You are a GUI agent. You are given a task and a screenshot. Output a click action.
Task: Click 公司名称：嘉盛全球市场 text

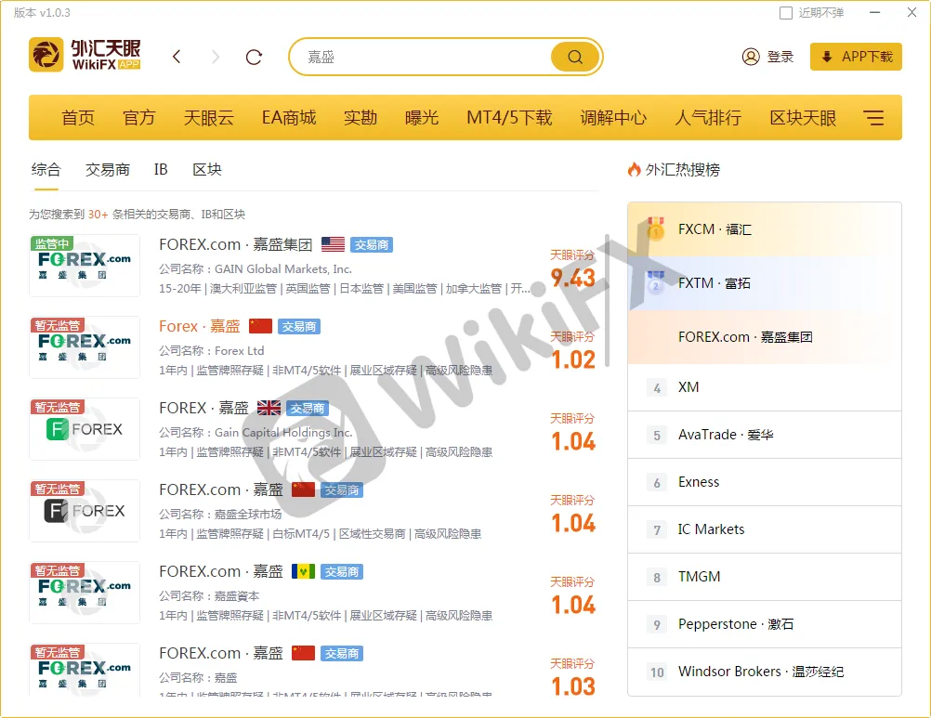click(219, 515)
